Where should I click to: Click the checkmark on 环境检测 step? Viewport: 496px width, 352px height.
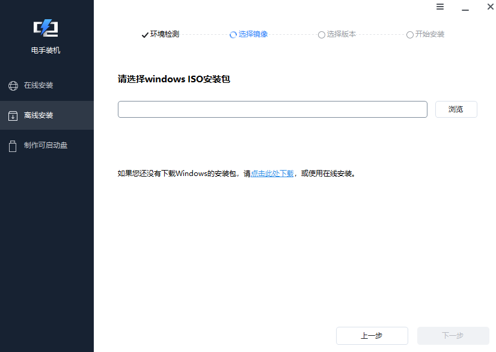tap(144, 34)
